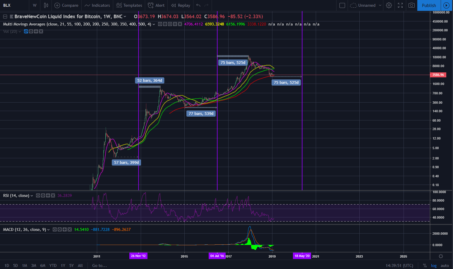Image resolution: width=453 pixels, height=269 pixels.
Task: Select the All date range
Action: point(80,265)
